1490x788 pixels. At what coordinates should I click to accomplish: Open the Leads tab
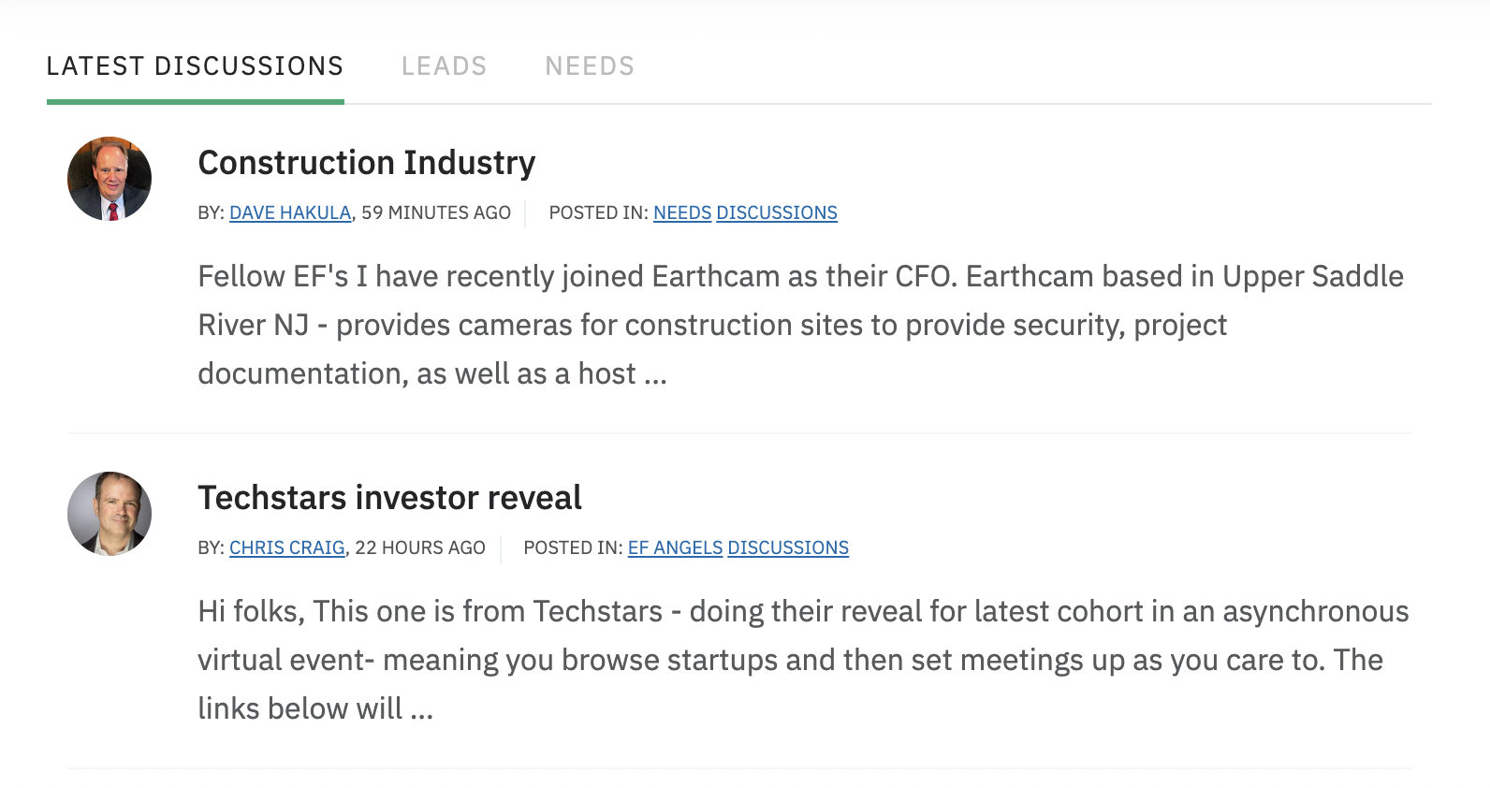pyautogui.click(x=444, y=66)
